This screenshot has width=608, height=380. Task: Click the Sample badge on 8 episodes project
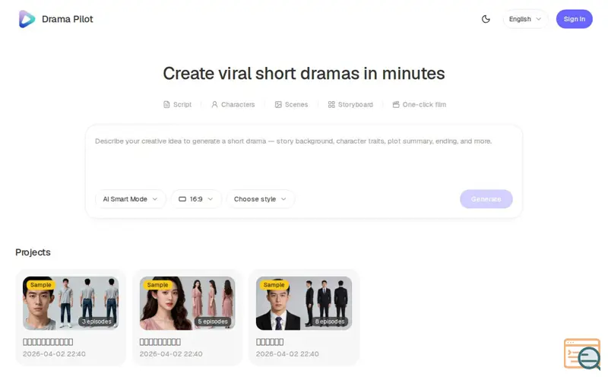(x=274, y=285)
